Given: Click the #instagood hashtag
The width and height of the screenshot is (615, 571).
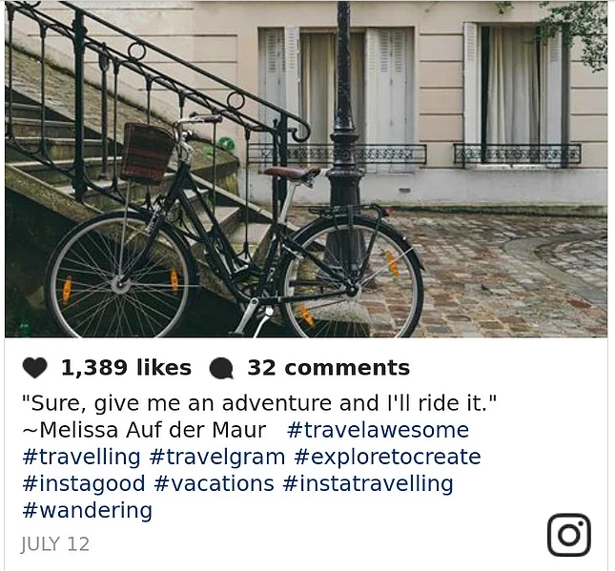Looking at the screenshot, I should pos(84,484).
